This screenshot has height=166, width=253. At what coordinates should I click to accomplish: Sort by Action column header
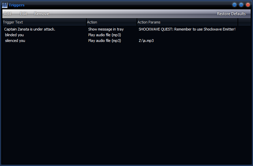pos(112,22)
